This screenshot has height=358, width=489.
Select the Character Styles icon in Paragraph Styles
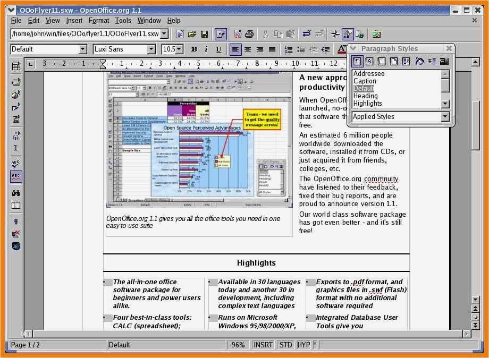[369, 61]
